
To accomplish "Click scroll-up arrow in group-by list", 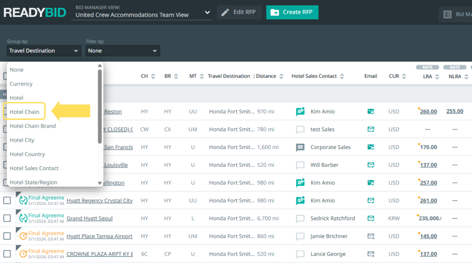I will 100,65.
